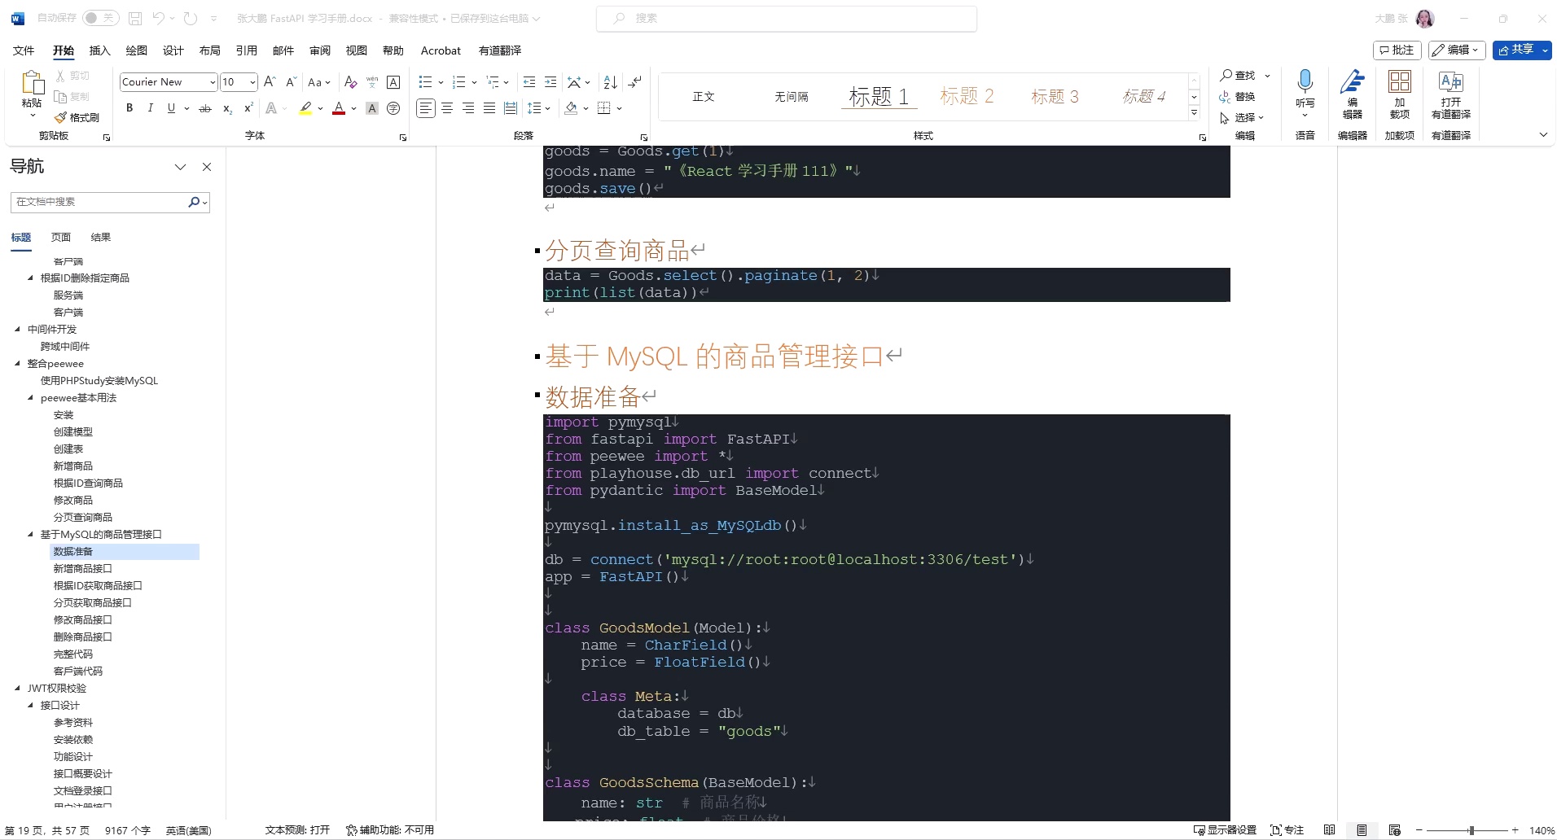The width and height of the screenshot is (1557, 840).
Task: Open the sort (排序) dialog
Action: [609, 82]
